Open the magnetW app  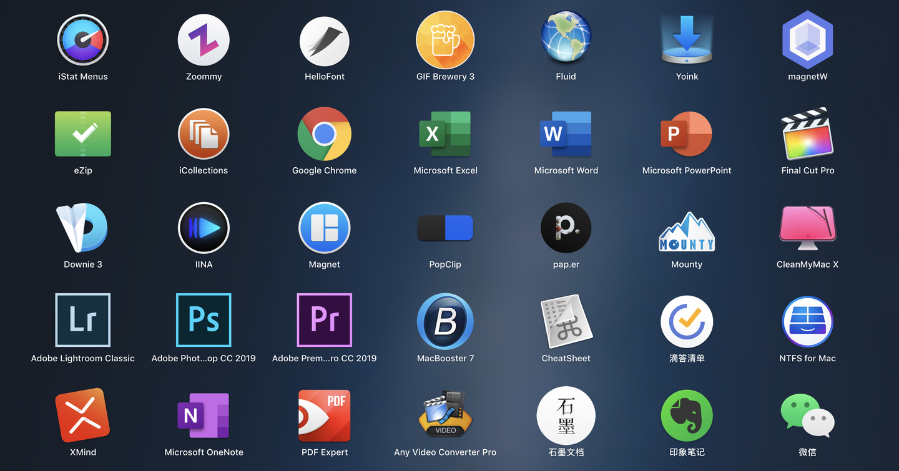[808, 40]
